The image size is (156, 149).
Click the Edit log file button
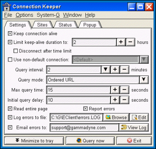pos(139,117)
